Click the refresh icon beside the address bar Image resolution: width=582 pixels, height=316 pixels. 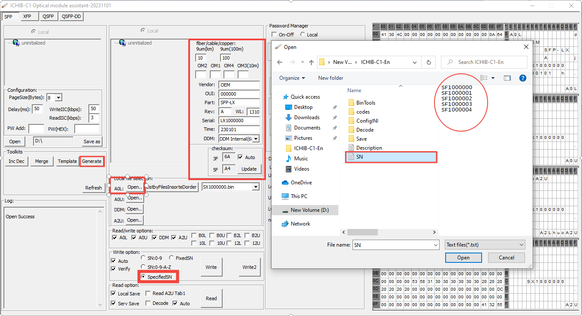click(428, 62)
